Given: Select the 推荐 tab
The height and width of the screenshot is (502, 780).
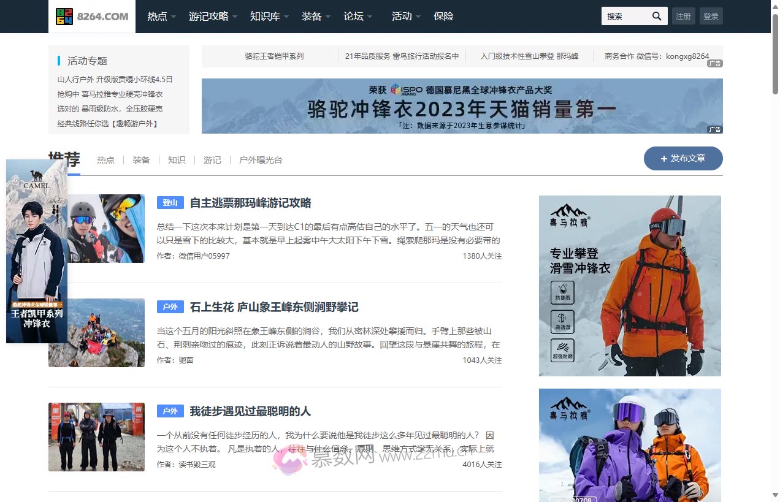Looking at the screenshot, I should [66, 160].
